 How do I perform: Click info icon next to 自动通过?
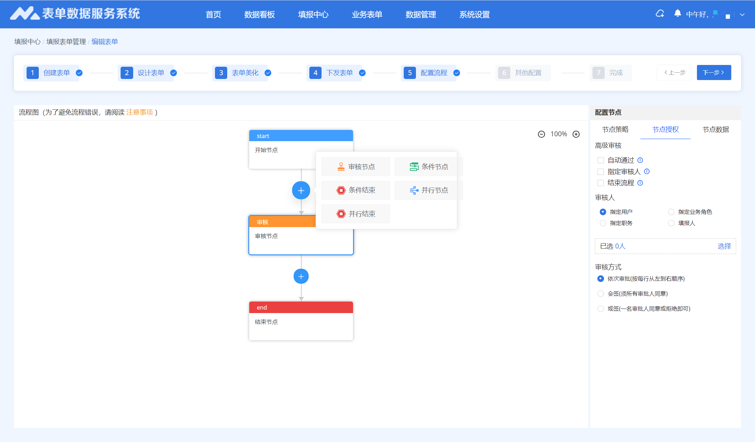tap(640, 160)
